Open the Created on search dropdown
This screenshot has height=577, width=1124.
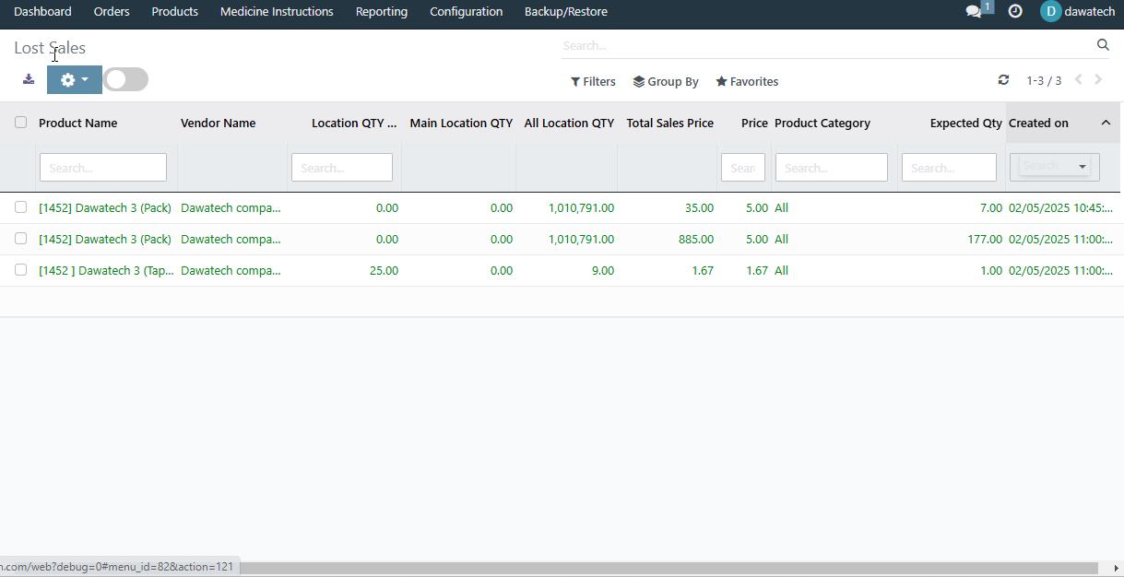click(x=1055, y=166)
